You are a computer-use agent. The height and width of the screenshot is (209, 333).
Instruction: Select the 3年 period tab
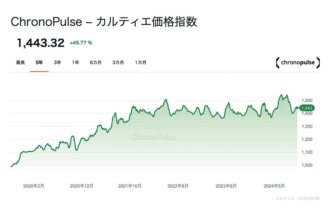pyautogui.click(x=57, y=63)
